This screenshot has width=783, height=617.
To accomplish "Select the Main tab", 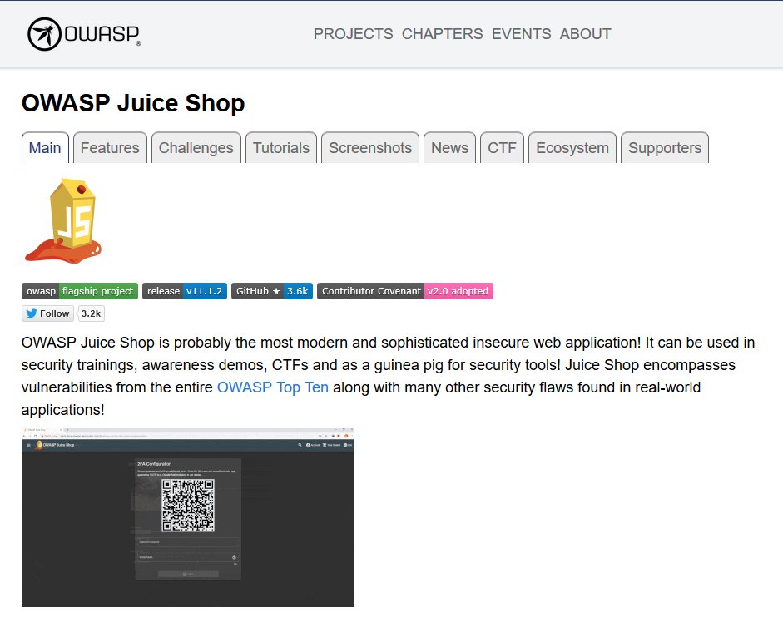I will [x=45, y=148].
